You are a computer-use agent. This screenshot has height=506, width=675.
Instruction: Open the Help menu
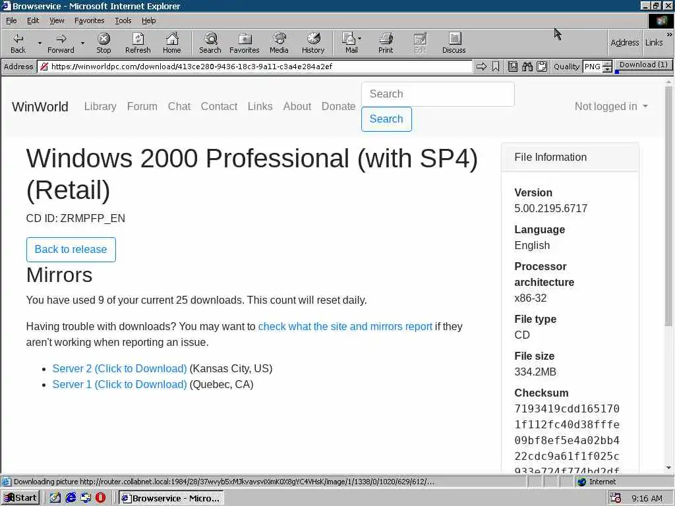coord(148,20)
